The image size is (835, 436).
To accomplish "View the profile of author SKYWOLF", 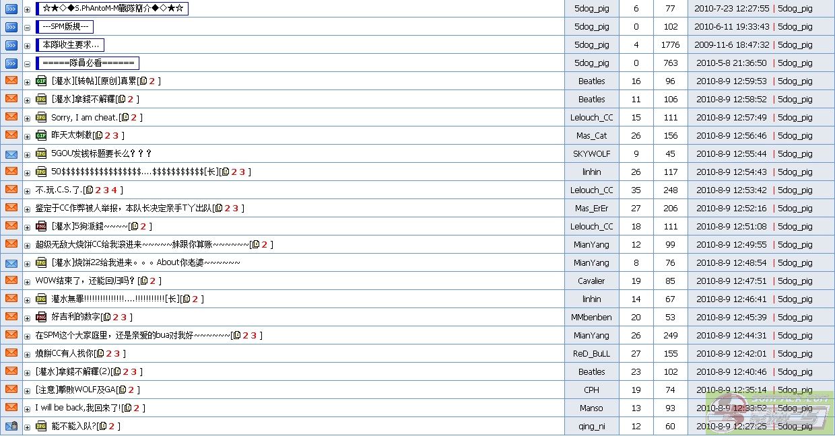I will (591, 153).
